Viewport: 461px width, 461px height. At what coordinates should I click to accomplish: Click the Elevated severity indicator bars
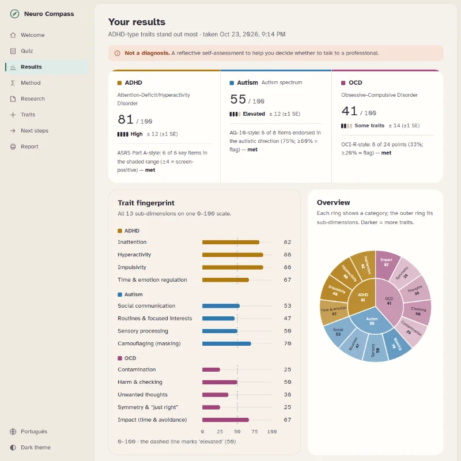coord(235,114)
